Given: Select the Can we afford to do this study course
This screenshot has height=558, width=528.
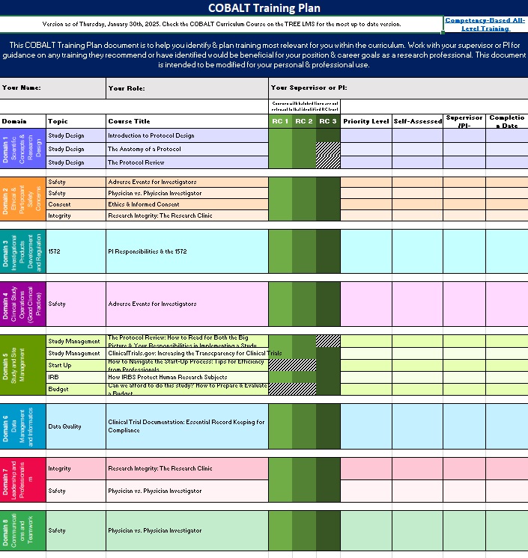Looking at the screenshot, I should 187,389.
